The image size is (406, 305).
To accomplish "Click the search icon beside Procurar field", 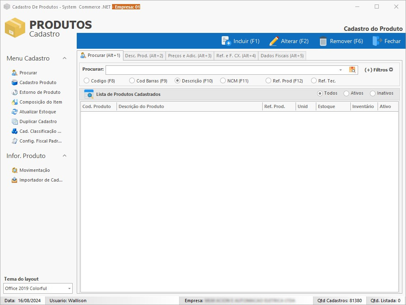I will click(x=352, y=70).
